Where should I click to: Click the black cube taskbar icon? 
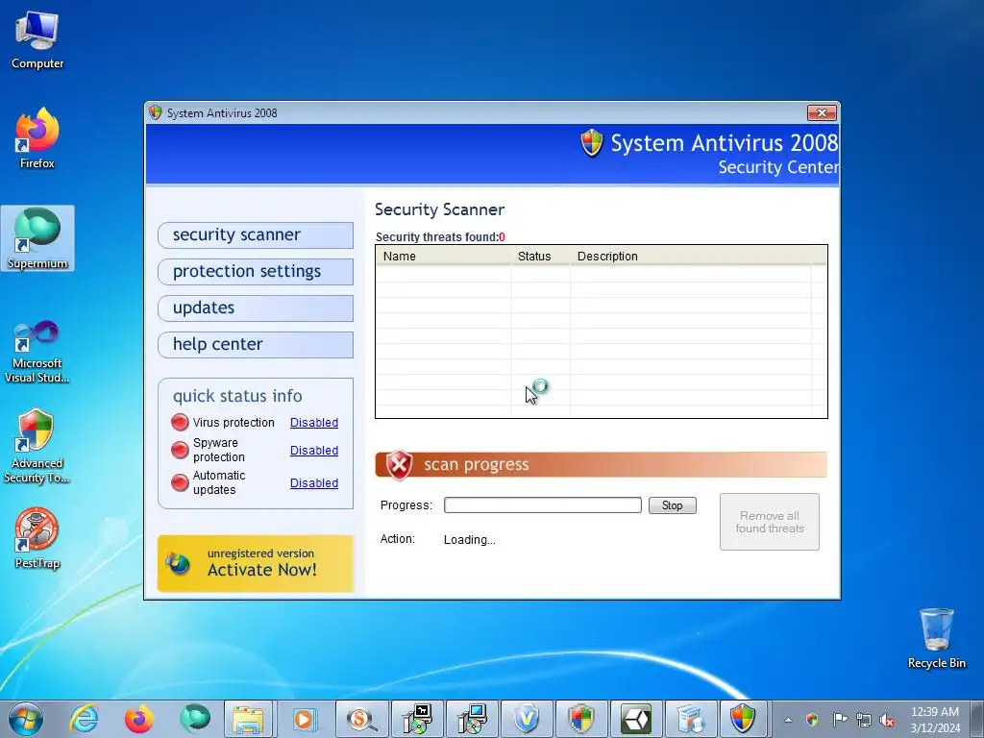click(x=636, y=719)
